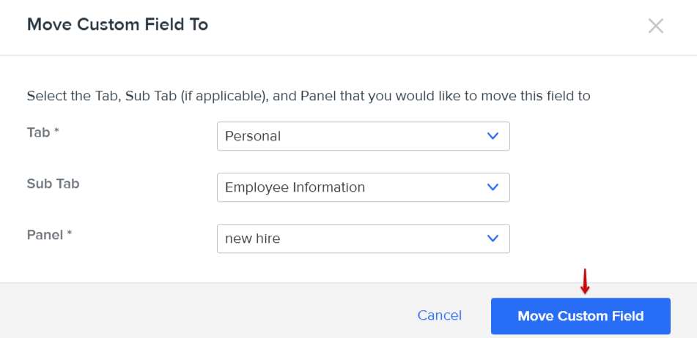Open the Tab dropdown showing Personal
Screen dimensions: 697x338
363,136
